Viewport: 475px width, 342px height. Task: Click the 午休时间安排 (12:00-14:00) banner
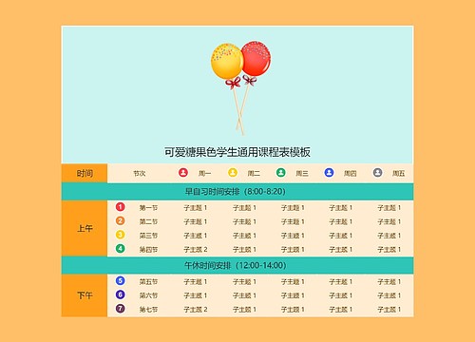pyautogui.click(x=237, y=265)
